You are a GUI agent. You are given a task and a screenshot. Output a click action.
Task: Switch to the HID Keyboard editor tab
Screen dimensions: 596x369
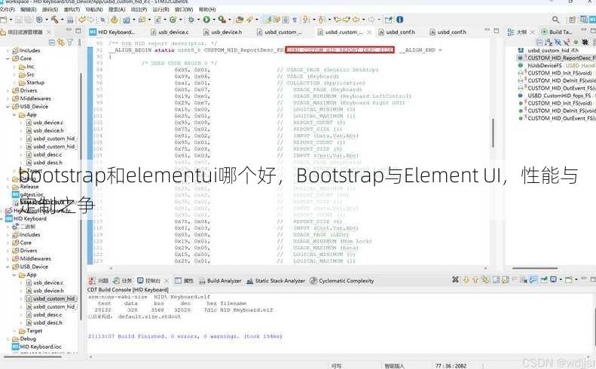(x=112, y=32)
